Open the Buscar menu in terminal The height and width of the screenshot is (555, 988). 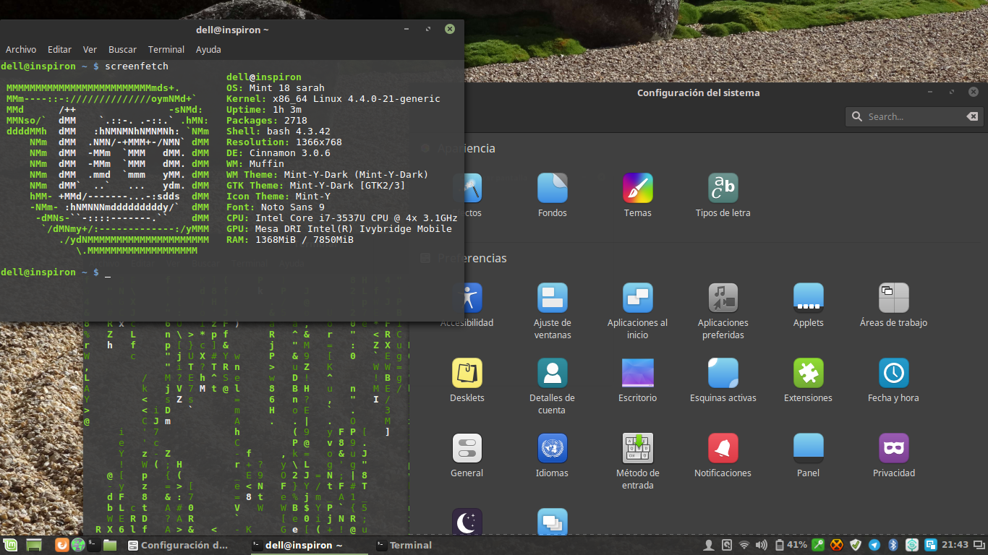[x=122, y=50]
